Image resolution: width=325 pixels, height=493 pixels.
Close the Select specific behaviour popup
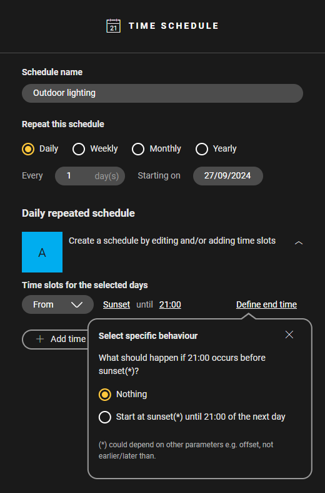click(x=289, y=335)
